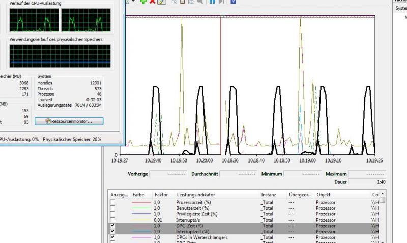Click the Update data step icon
This screenshot has width=407, height=243.
[221, 2]
